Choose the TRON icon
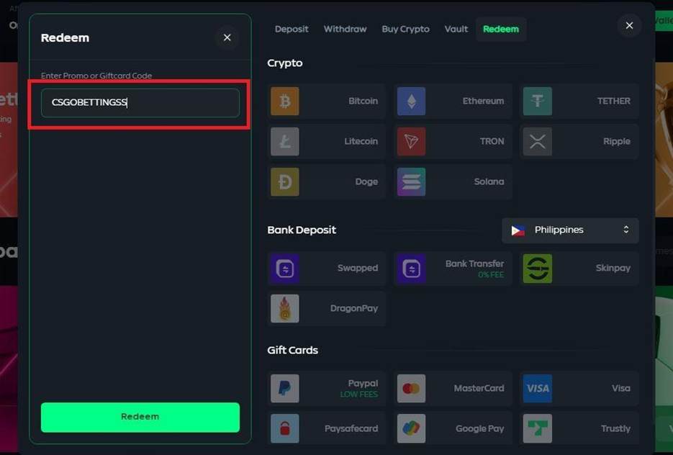This screenshot has height=455, width=673. coord(411,142)
